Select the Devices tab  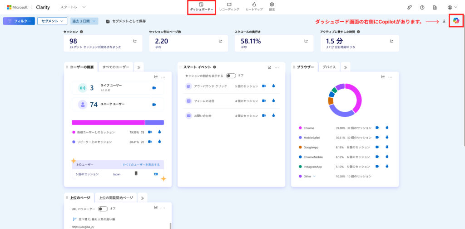[x=329, y=67]
